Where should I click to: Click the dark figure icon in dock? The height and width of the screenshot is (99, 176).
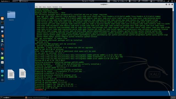2,67
